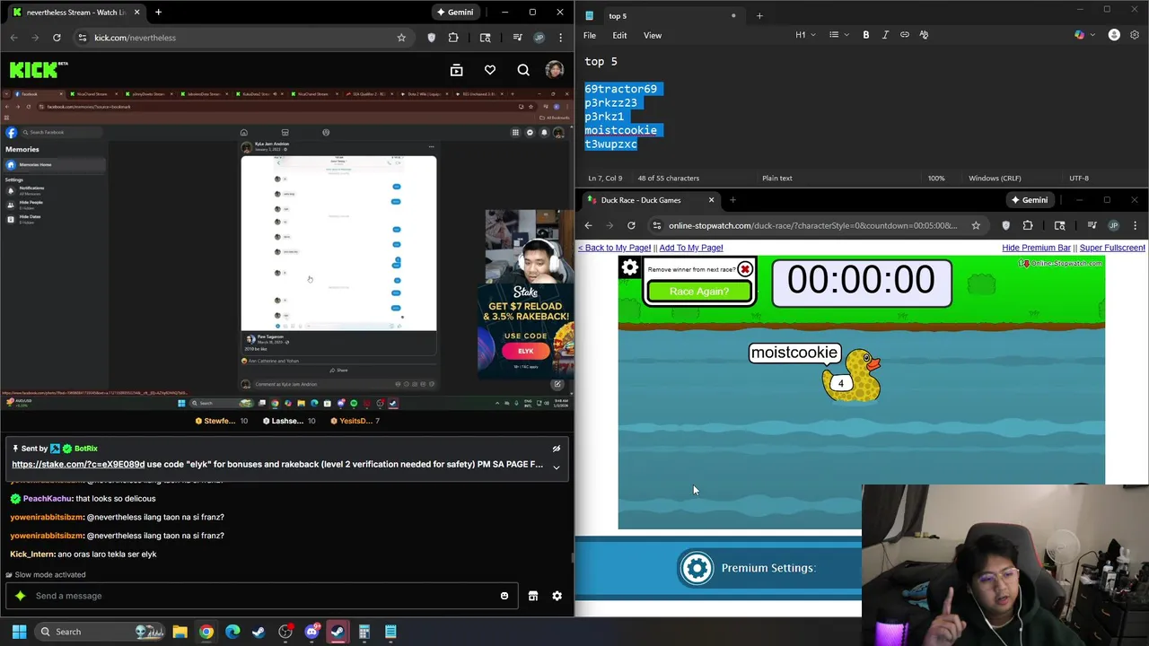Screen dimensions: 1149x646
Task: Close the Duck Race browser tab
Action: (712, 200)
